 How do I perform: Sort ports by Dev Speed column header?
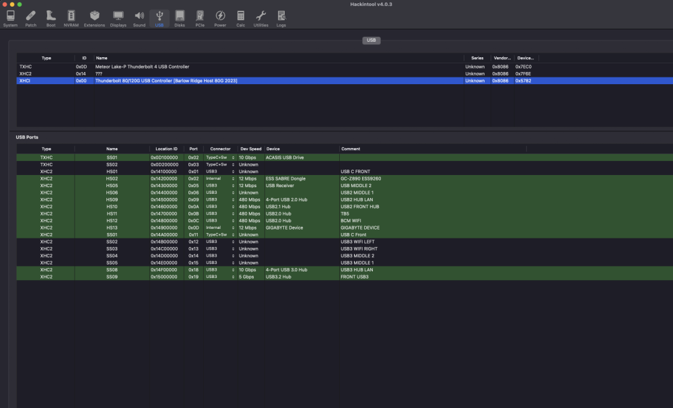click(250, 149)
